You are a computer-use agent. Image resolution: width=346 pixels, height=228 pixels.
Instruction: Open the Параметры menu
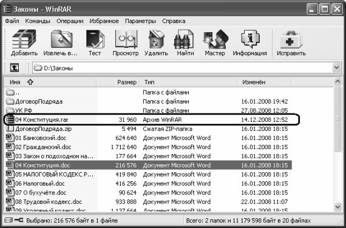click(140, 21)
